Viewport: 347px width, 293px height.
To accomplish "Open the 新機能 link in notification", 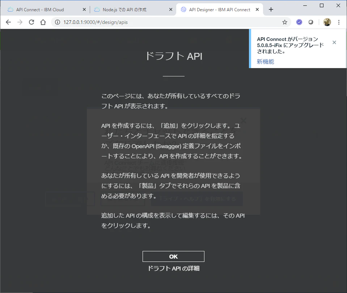I will pyautogui.click(x=265, y=62).
